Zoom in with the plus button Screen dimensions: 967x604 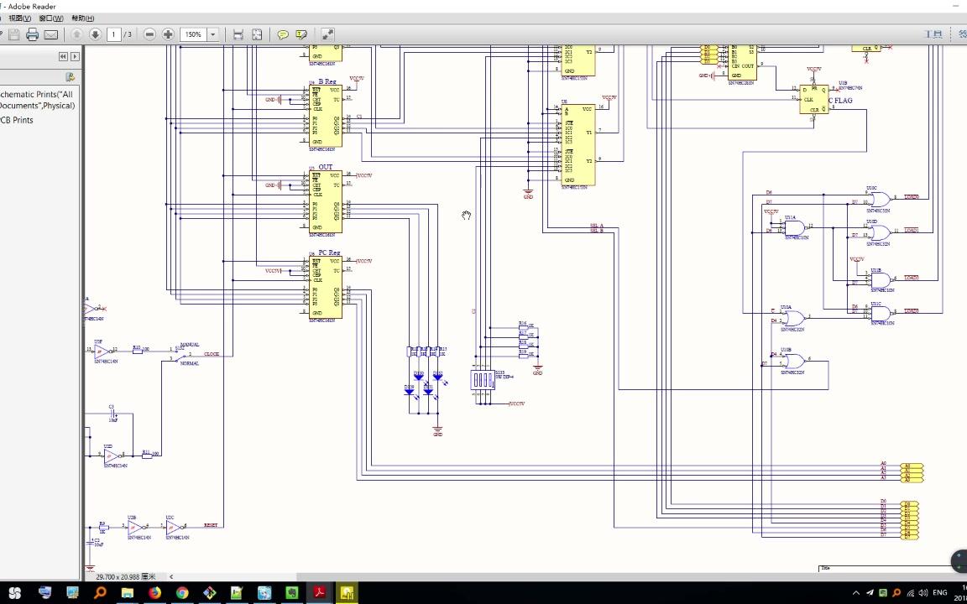tap(168, 34)
